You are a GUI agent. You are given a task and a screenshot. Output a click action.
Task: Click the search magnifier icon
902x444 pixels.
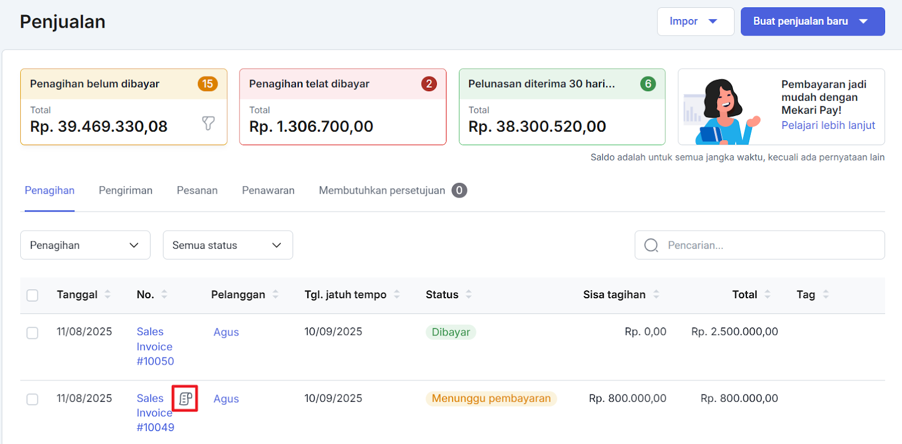[x=651, y=245]
